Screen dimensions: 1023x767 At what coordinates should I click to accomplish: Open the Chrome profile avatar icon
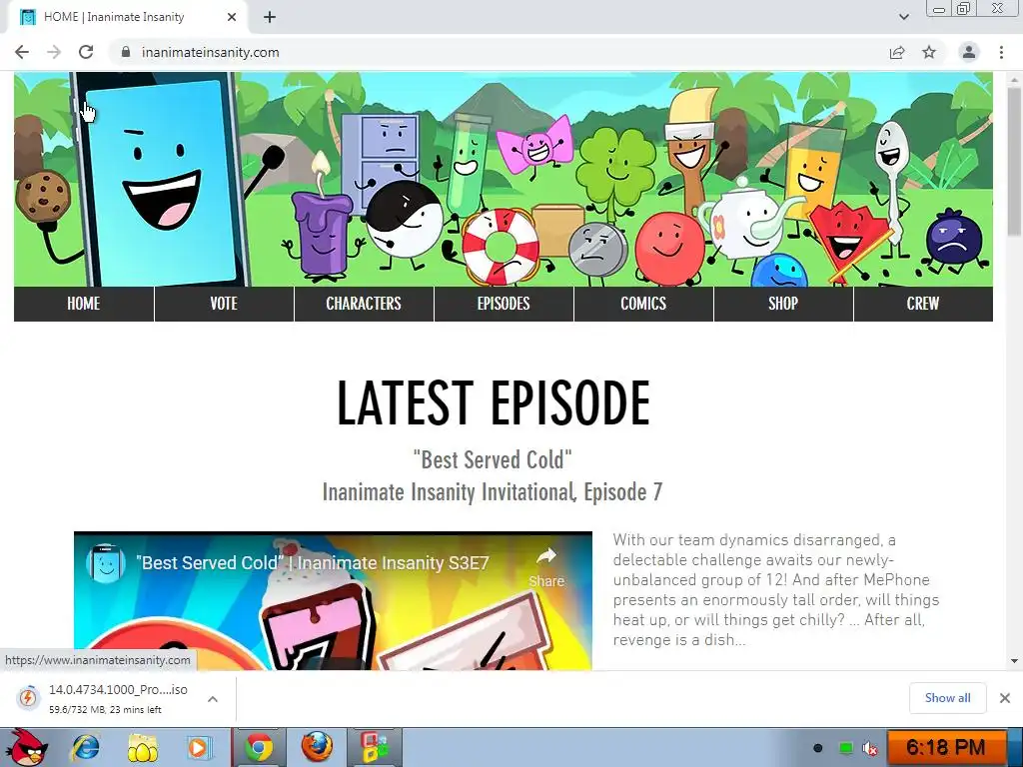pyautogui.click(x=969, y=52)
